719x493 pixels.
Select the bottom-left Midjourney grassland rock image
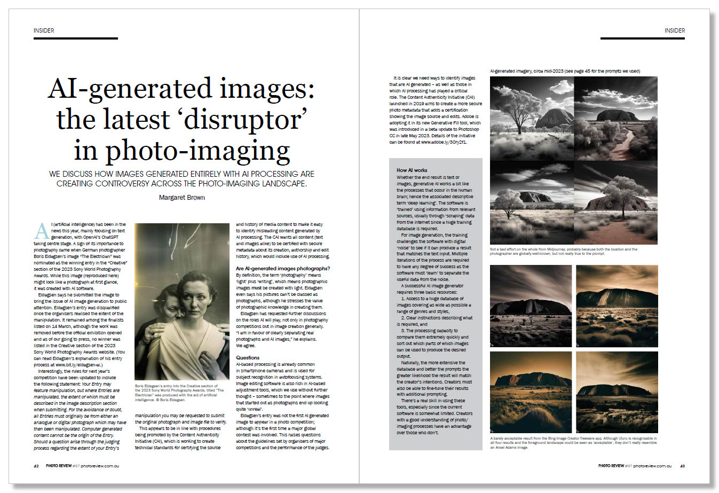(532, 202)
